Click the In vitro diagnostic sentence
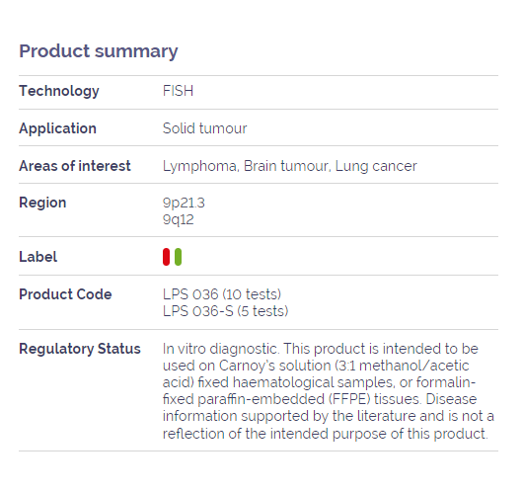Screen dimensions: 523x492 pos(220,349)
